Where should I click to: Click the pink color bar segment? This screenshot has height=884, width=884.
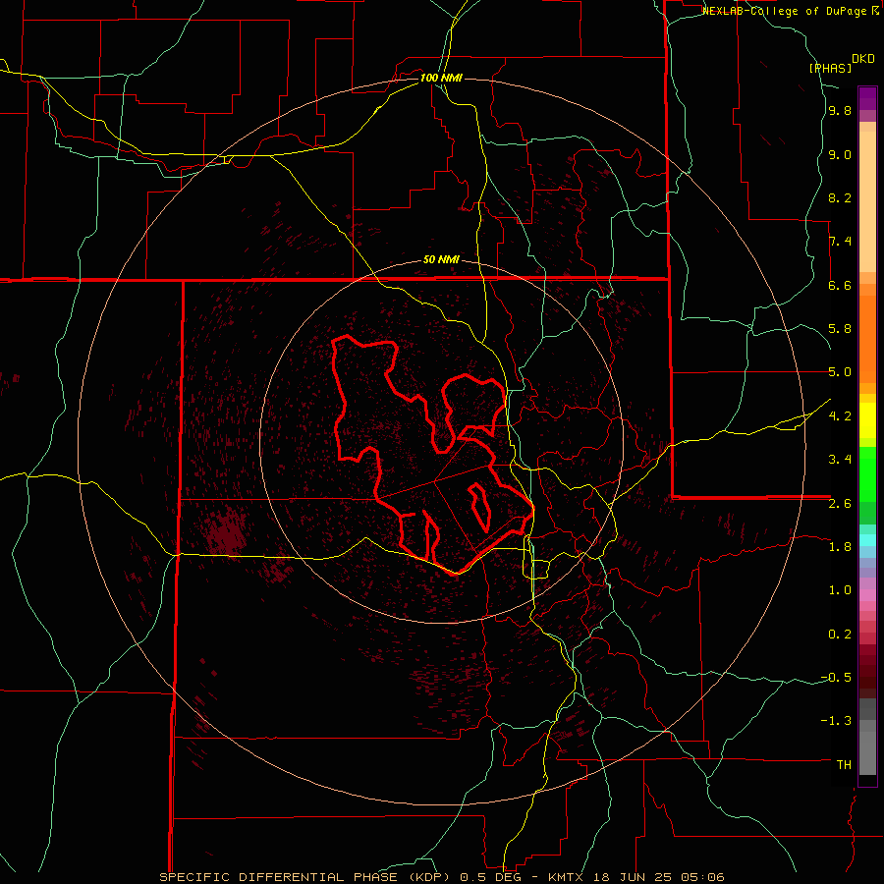[x=867, y=595]
